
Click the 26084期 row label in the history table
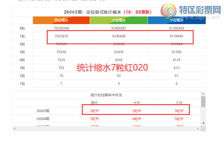tap(43, 119)
